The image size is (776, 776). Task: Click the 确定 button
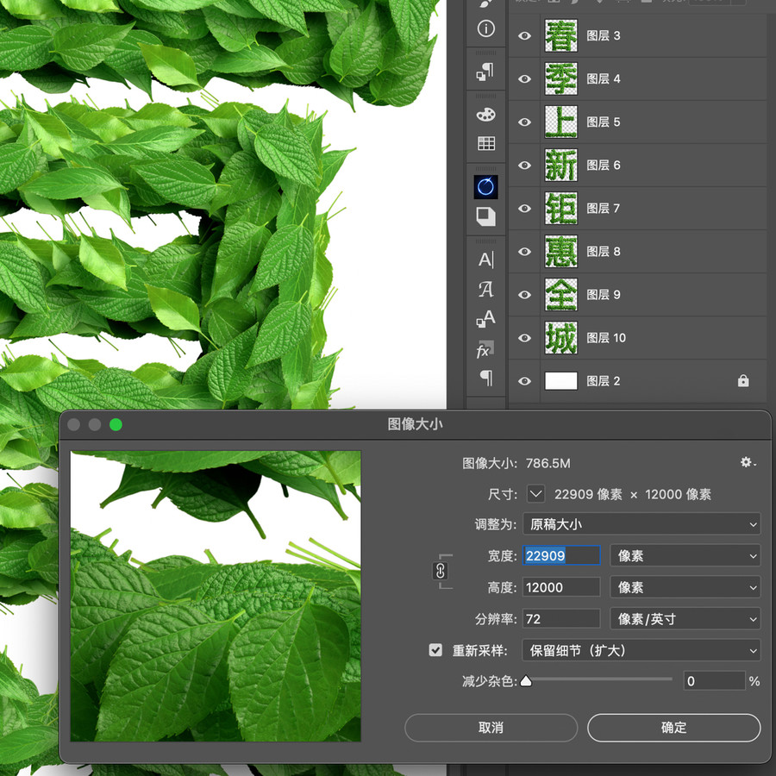pos(673,728)
